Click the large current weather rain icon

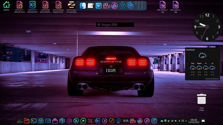tap(203, 55)
